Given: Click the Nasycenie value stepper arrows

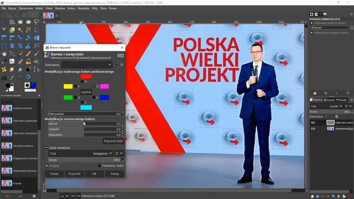Looking at the screenshot, I should (123, 135).
